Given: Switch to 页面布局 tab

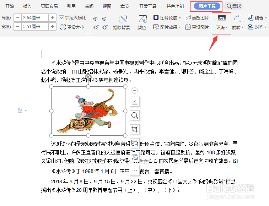Looking at the screenshot, I should pos(49,6).
